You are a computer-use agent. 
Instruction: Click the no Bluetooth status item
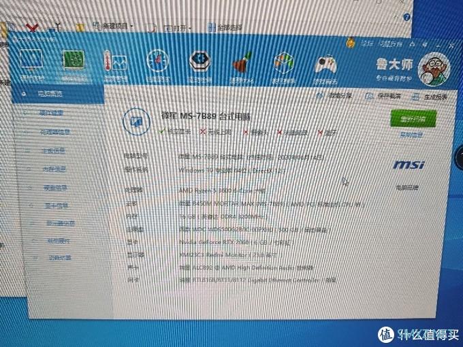[328, 133]
